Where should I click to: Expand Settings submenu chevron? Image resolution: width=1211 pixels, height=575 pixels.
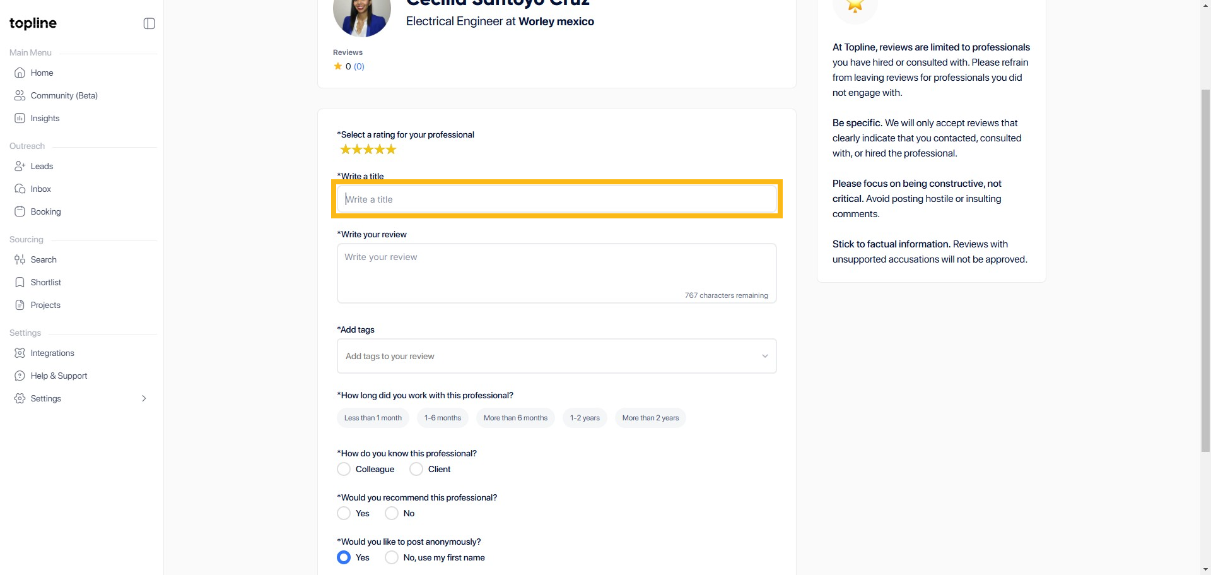144,398
